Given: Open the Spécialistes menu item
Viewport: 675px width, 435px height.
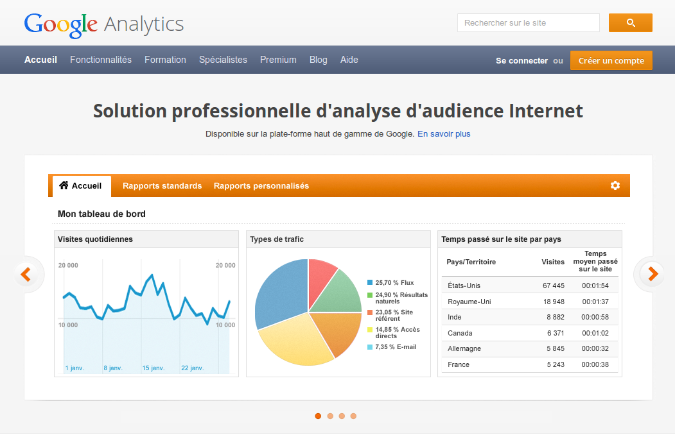Looking at the screenshot, I should click(x=223, y=60).
